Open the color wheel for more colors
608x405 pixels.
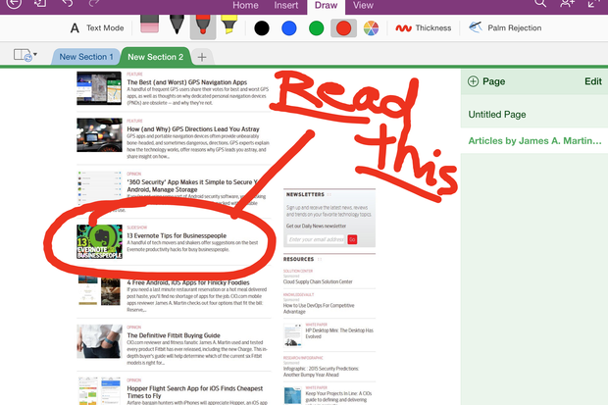(x=371, y=28)
